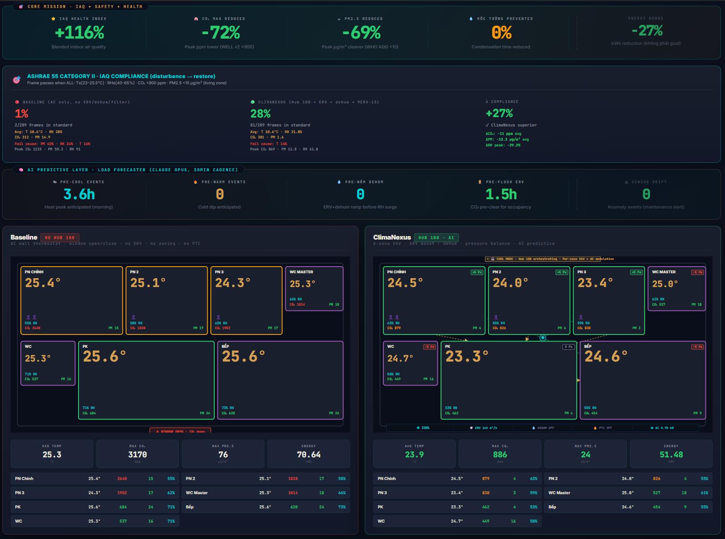Click the 0 Pa badge in ClimaNexus PK

569,347
